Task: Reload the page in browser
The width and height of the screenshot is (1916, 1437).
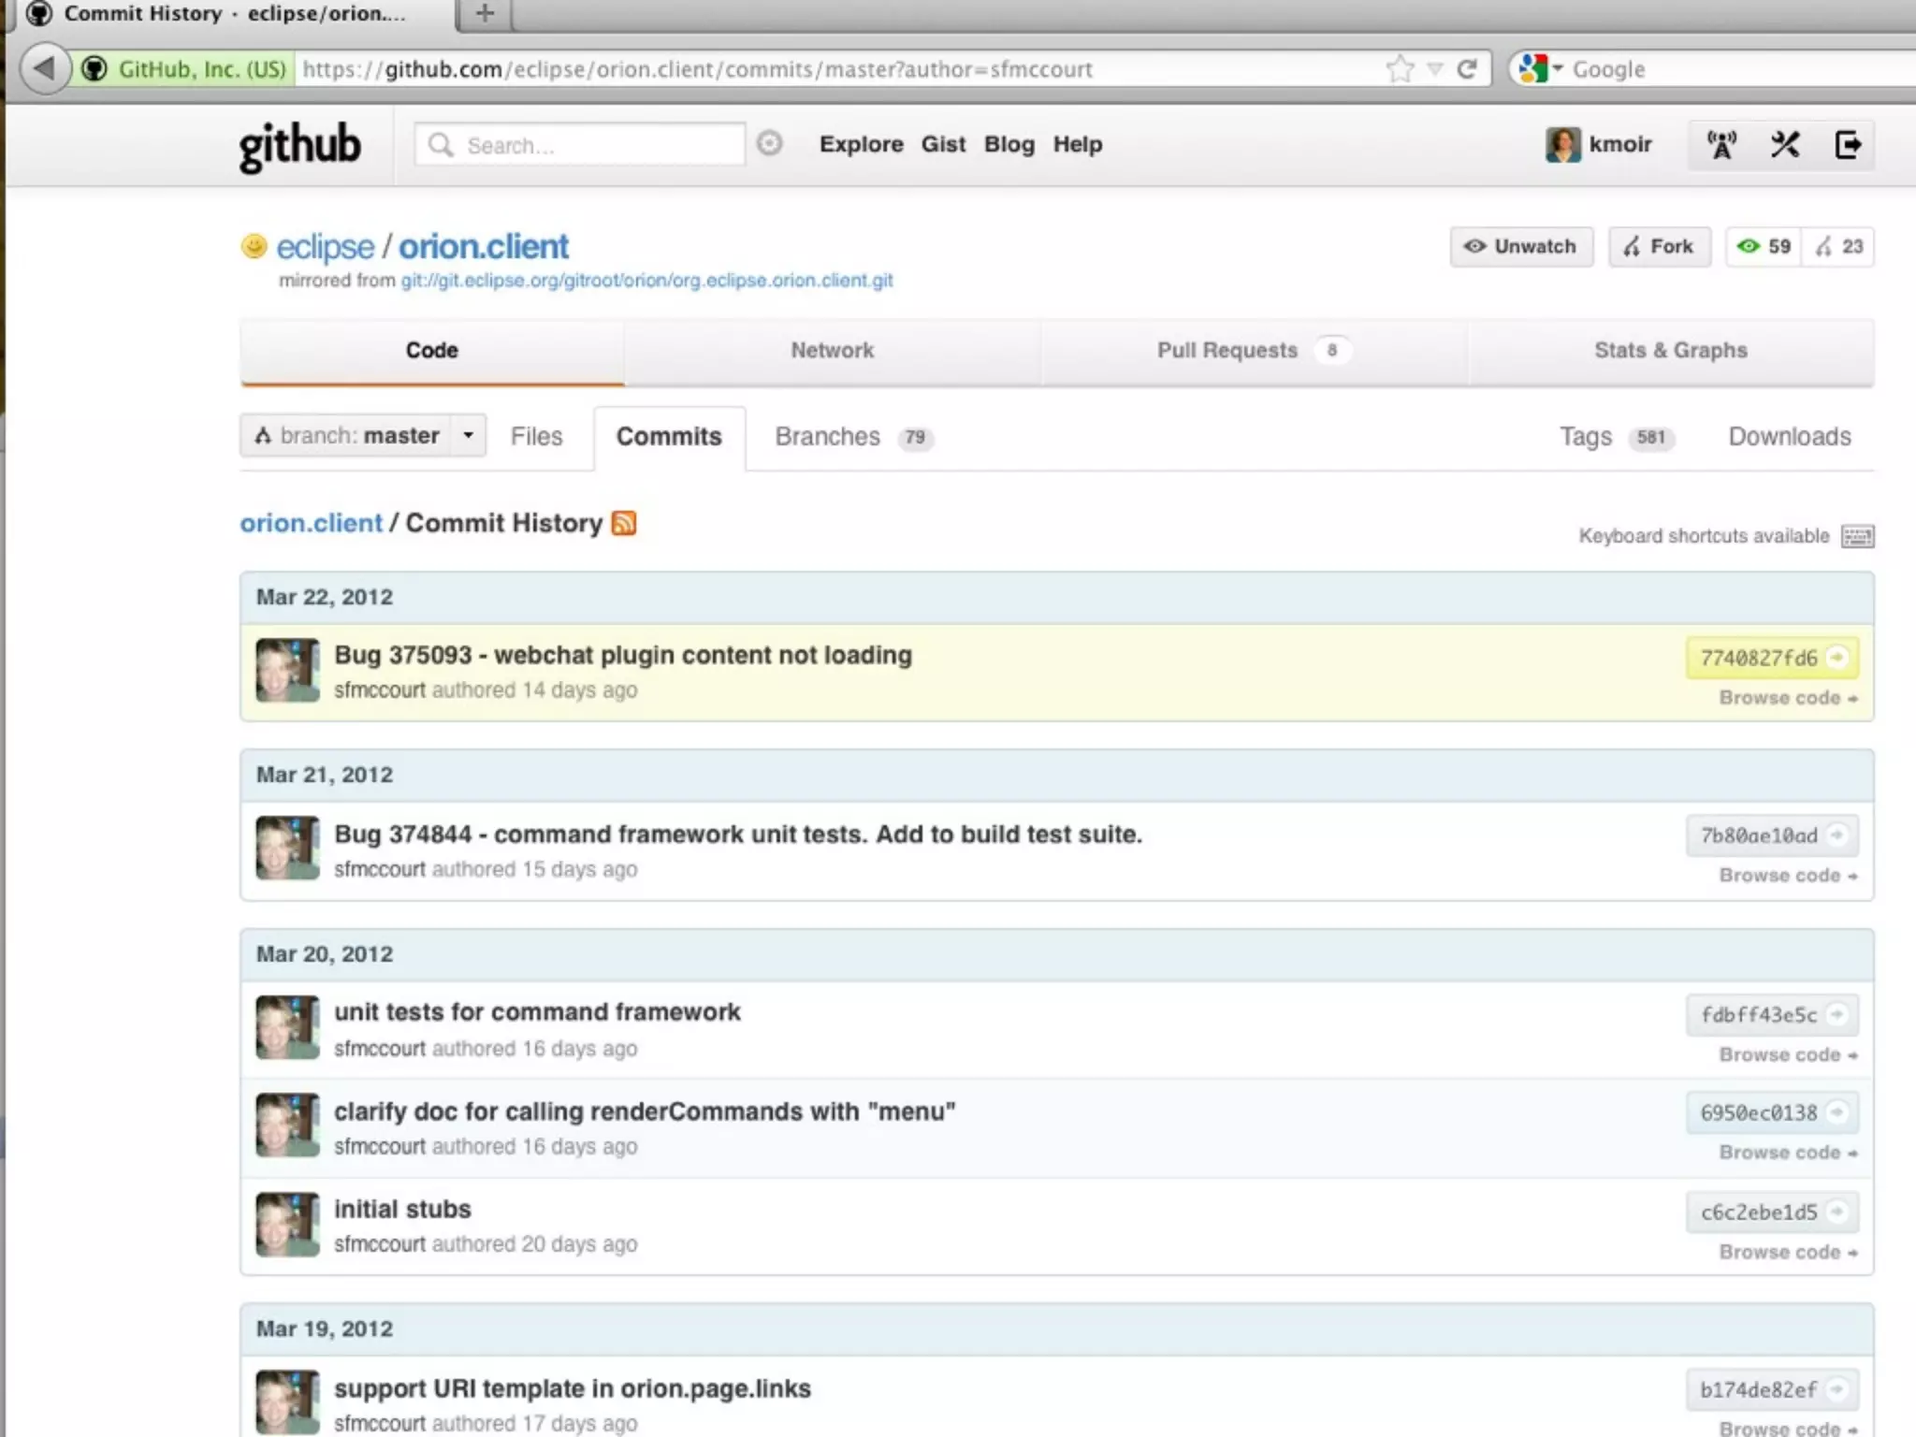Action: (1467, 69)
